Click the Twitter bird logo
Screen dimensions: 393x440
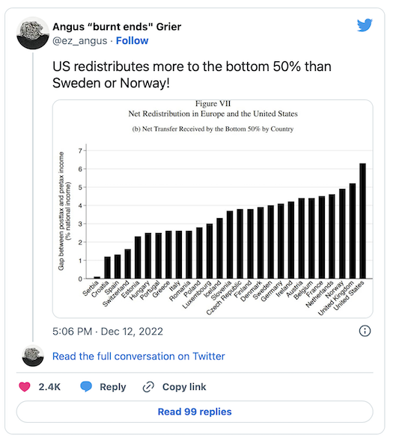pyautogui.click(x=365, y=25)
